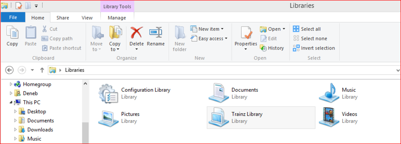Expand the Delete dropdown arrow

point(136,49)
